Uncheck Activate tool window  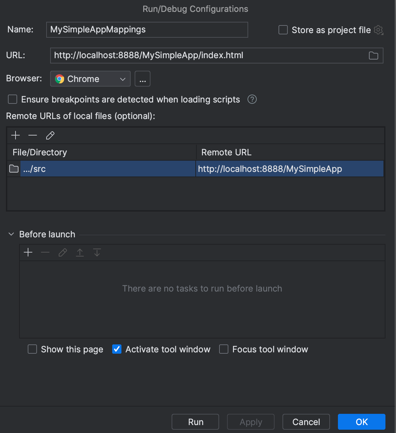[x=116, y=349]
